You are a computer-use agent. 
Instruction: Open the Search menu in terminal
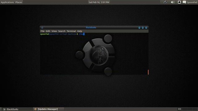tap(62, 31)
